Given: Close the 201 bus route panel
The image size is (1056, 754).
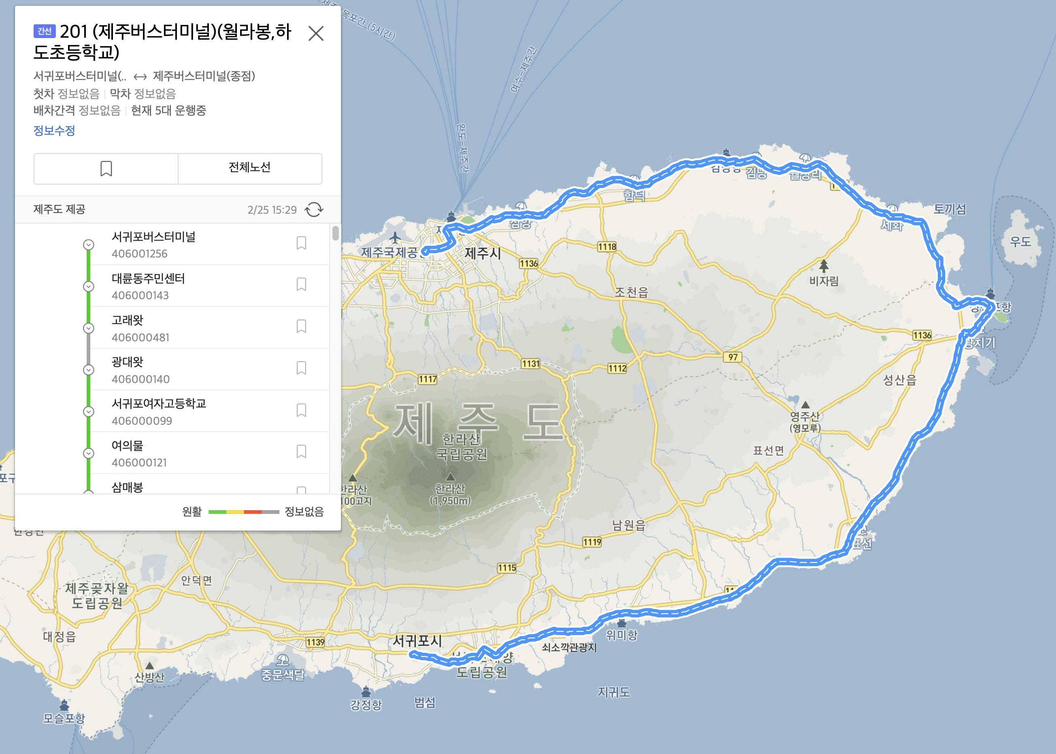Looking at the screenshot, I should tap(316, 34).
